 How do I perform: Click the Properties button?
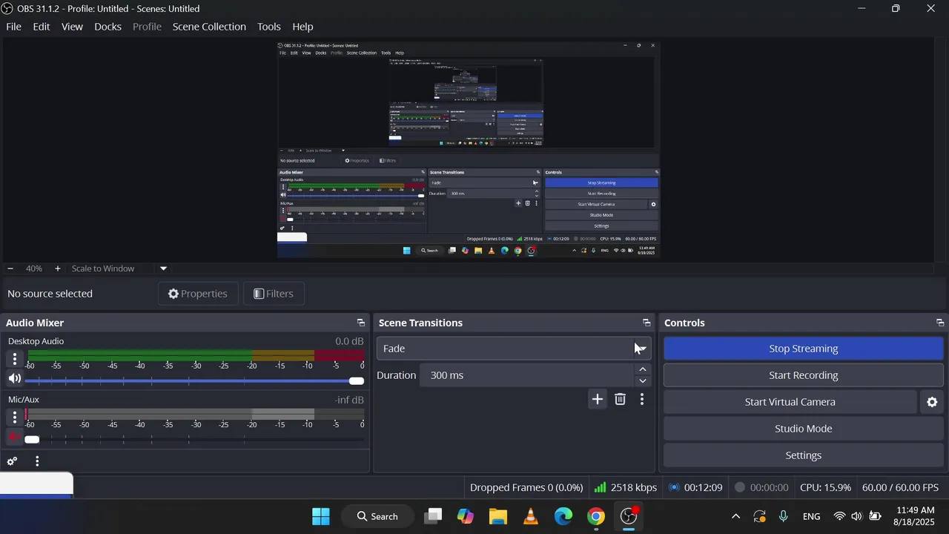click(197, 294)
